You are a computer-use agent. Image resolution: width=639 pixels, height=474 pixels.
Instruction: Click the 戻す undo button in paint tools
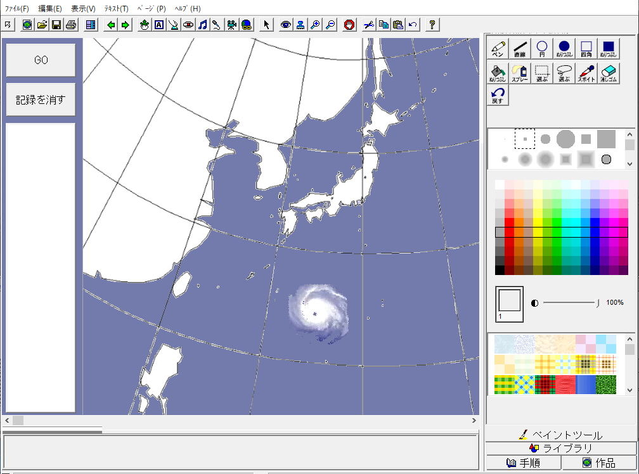pos(498,96)
